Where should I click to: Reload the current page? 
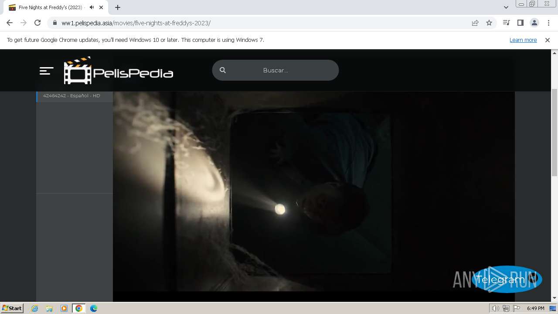[x=37, y=23]
